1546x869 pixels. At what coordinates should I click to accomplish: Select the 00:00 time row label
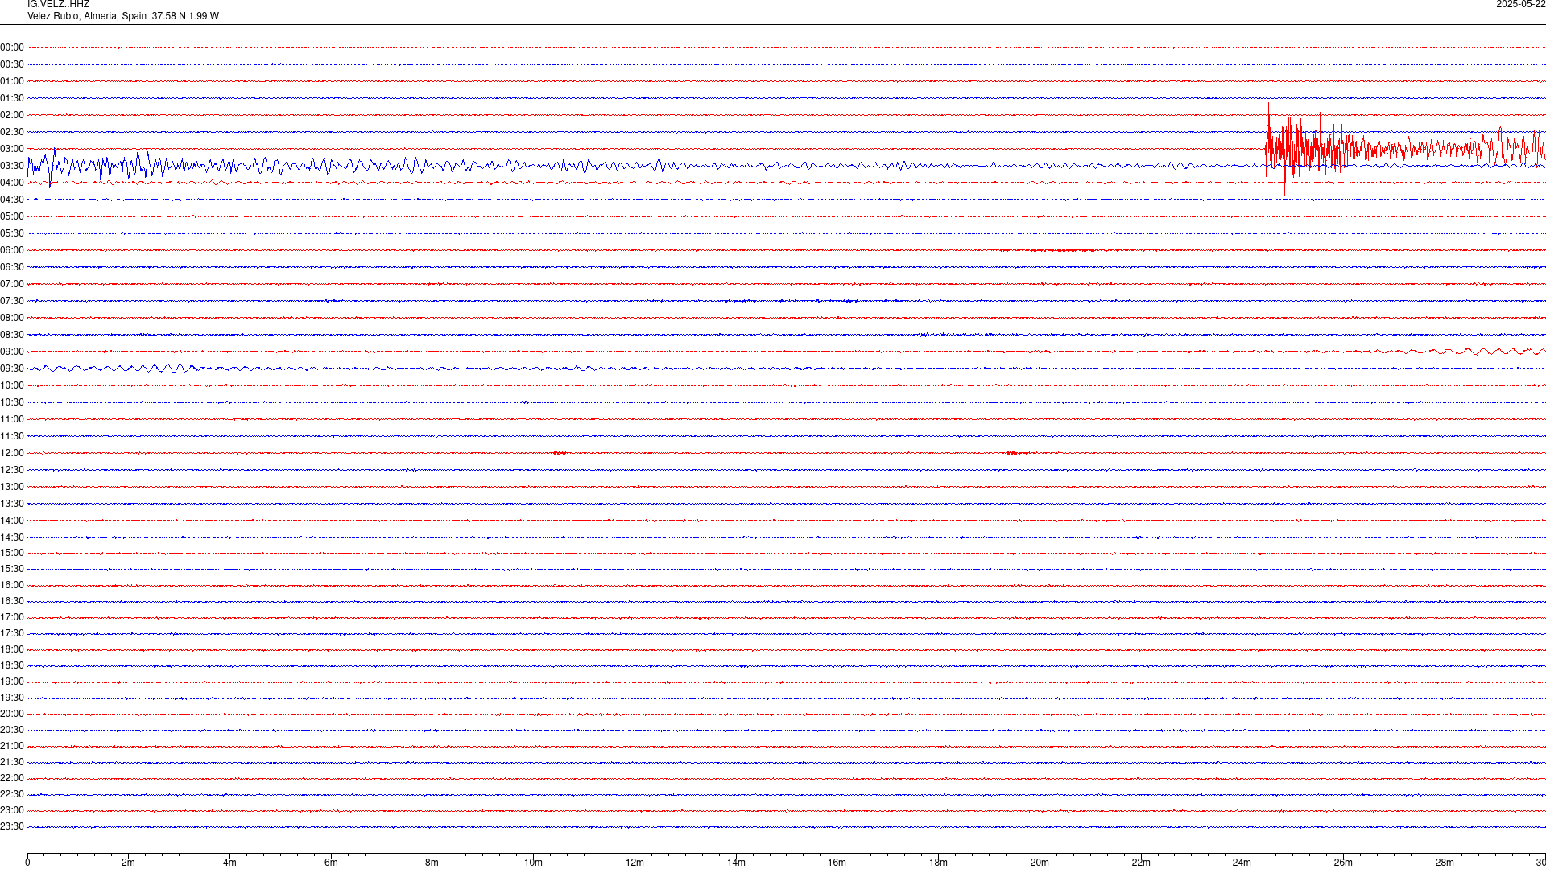[12, 47]
